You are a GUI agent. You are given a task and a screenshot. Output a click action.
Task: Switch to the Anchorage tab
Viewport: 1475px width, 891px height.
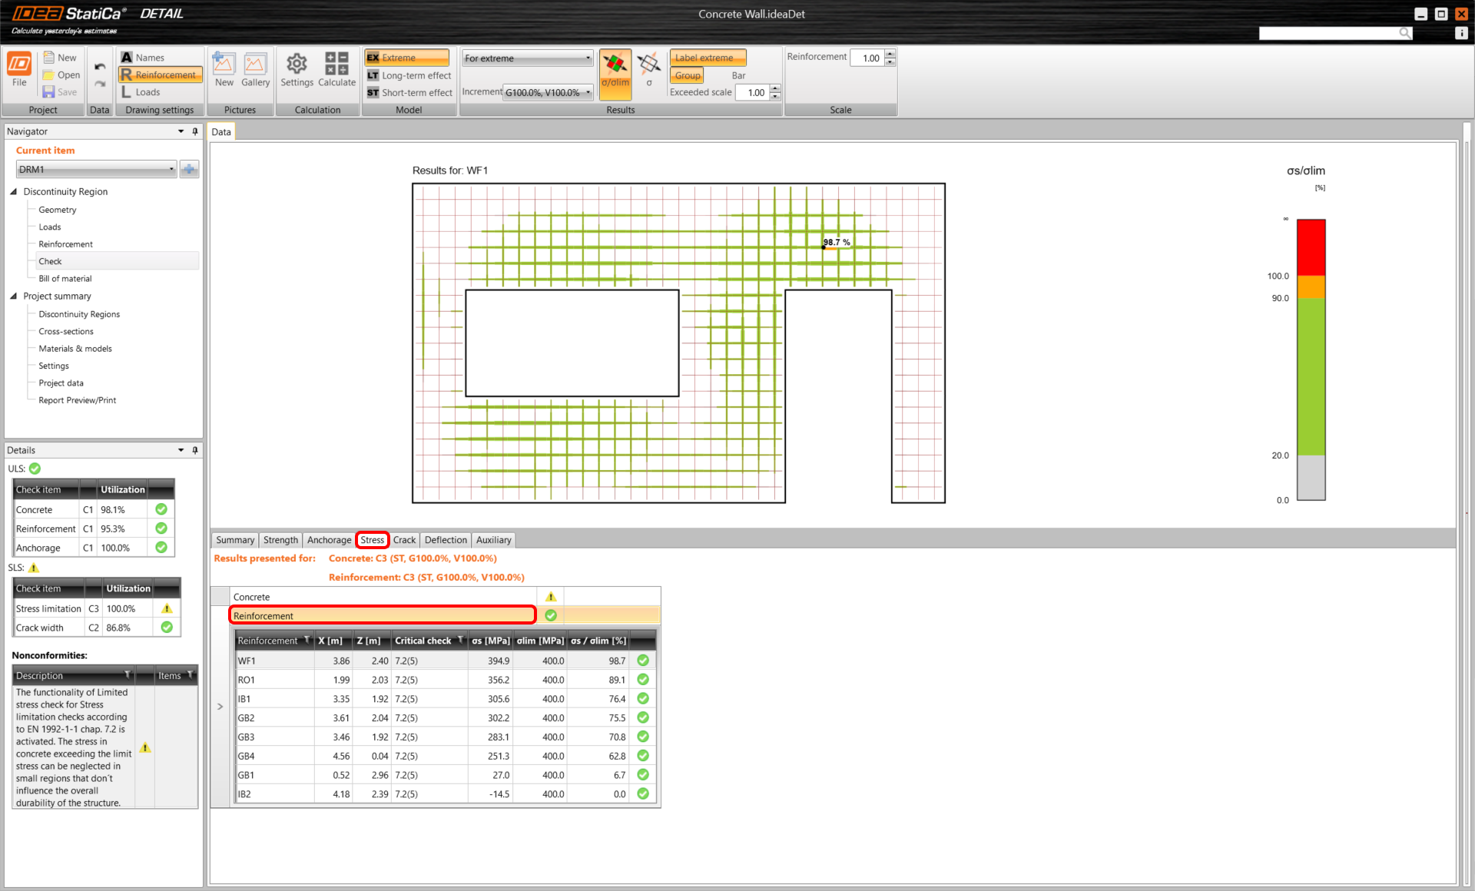tap(329, 540)
